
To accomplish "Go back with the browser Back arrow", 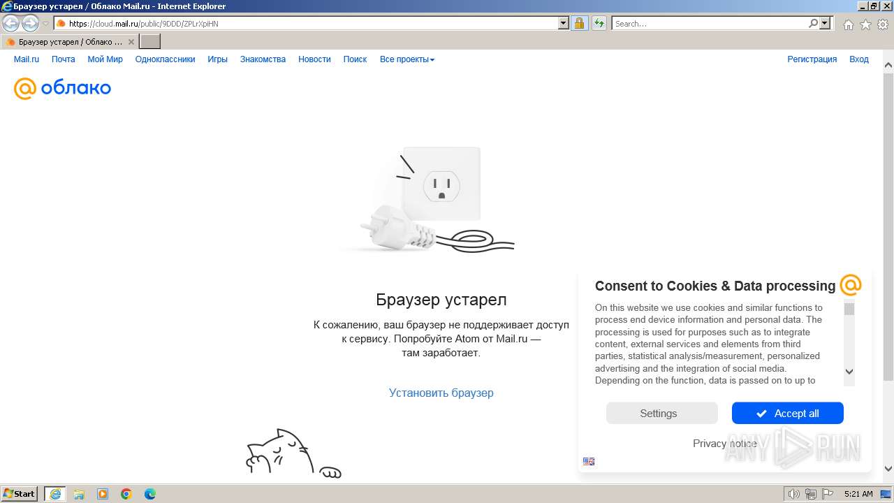I will [x=11, y=23].
